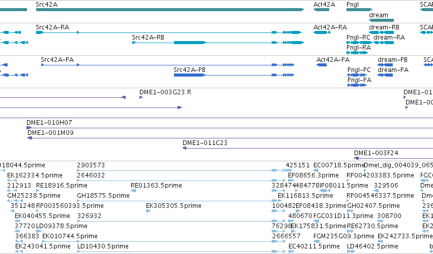Select the RE18916.5prime label
The width and height of the screenshot is (433, 254).
click(62, 186)
